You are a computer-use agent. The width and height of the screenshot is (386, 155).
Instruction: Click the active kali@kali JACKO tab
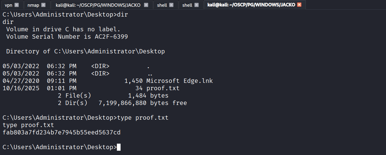(x=251, y=5)
